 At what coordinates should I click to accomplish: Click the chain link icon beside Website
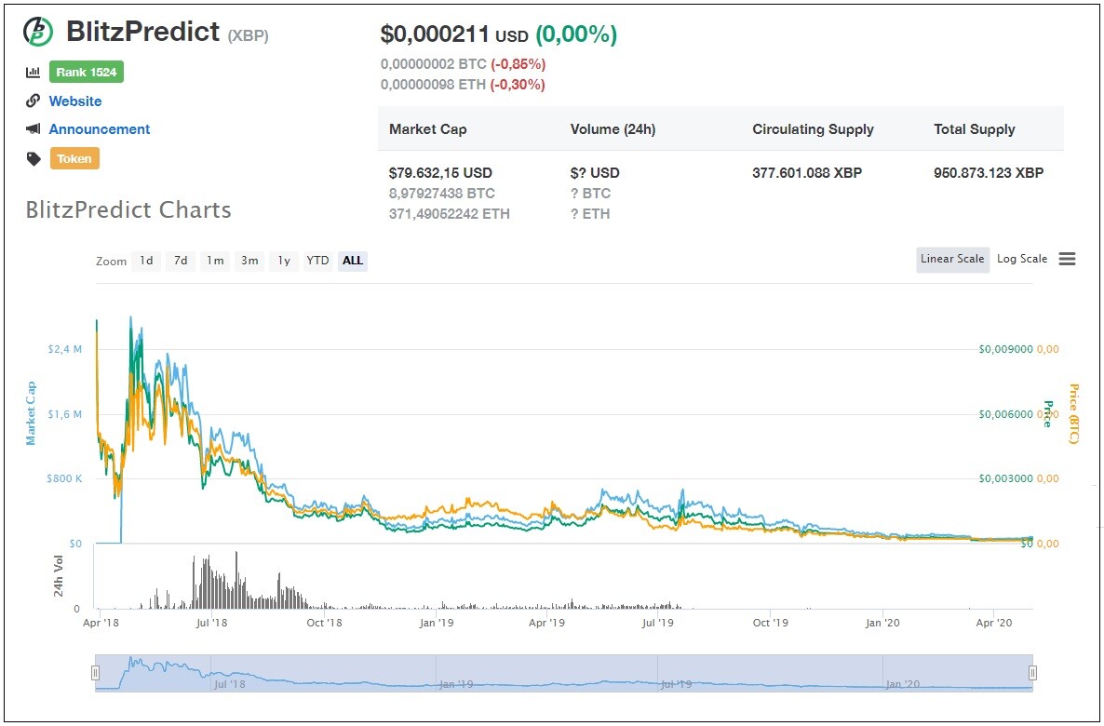[34, 101]
